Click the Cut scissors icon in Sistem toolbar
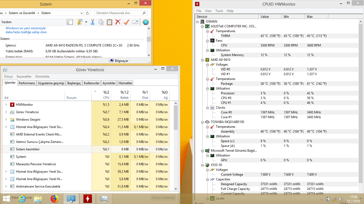 click(92, 22)
